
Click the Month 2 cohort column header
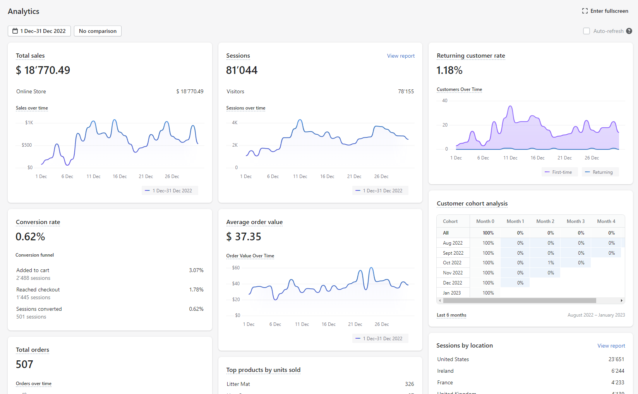click(545, 221)
